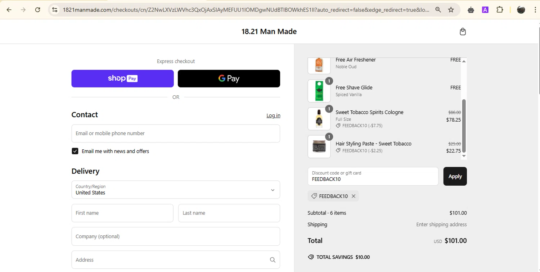Reload the checkout page

coord(37,10)
